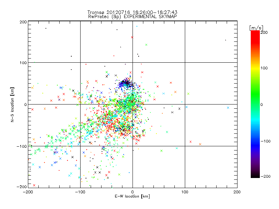The height and width of the screenshot is (209, 279).
Task: Click the x-axis tick label '0'
Action: click(x=133, y=192)
